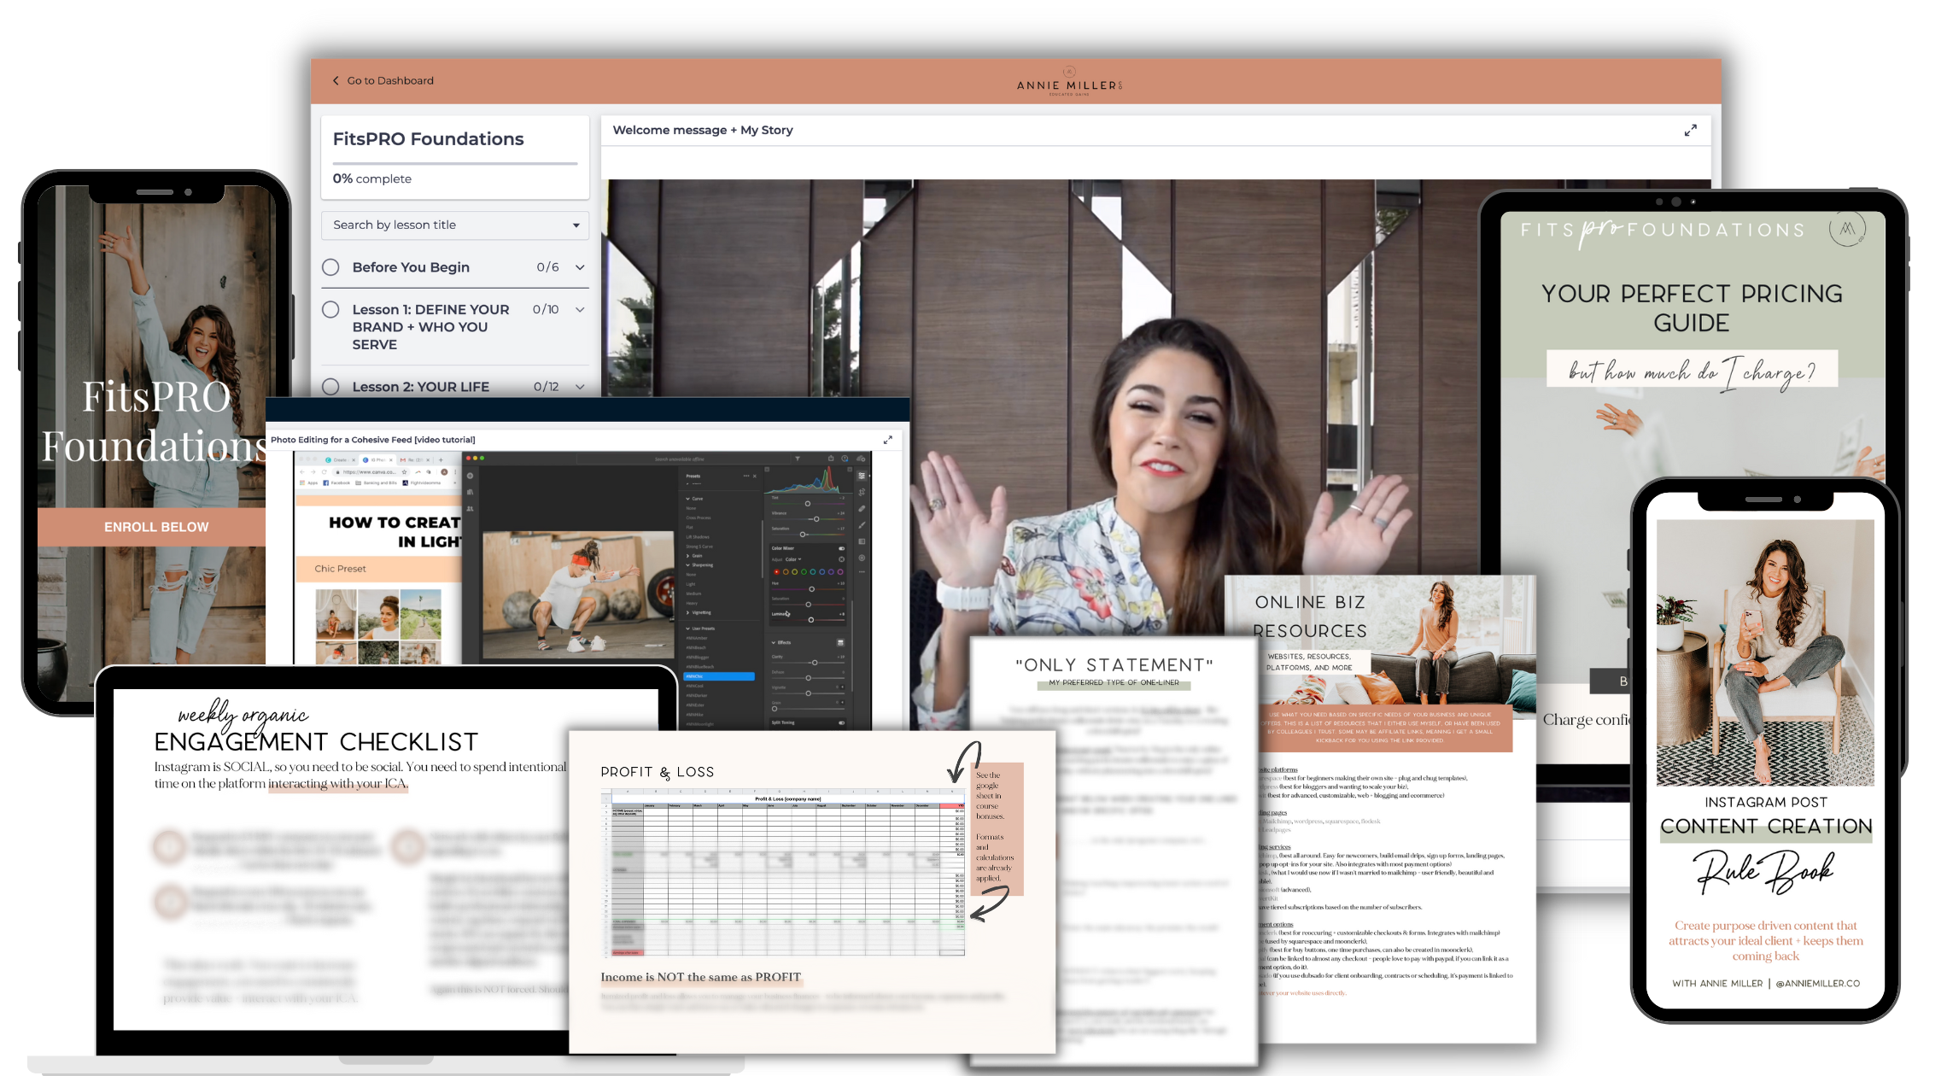Open the Banking and Bills bookmark folder
Image resolution: width=1947 pixels, height=1076 pixels.
pos(376,482)
